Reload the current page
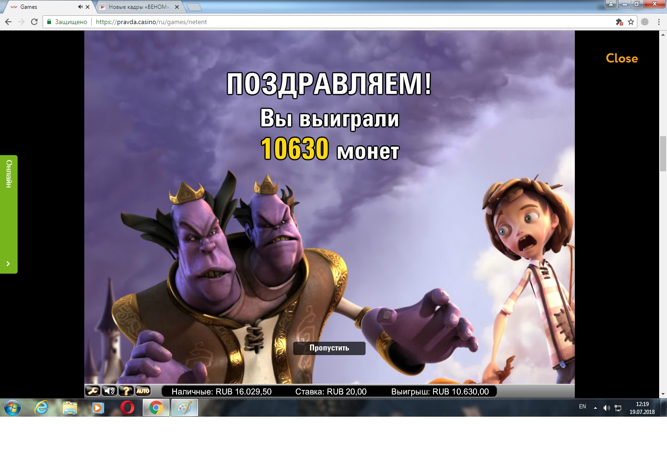This screenshot has height=463, width=667. (x=34, y=22)
